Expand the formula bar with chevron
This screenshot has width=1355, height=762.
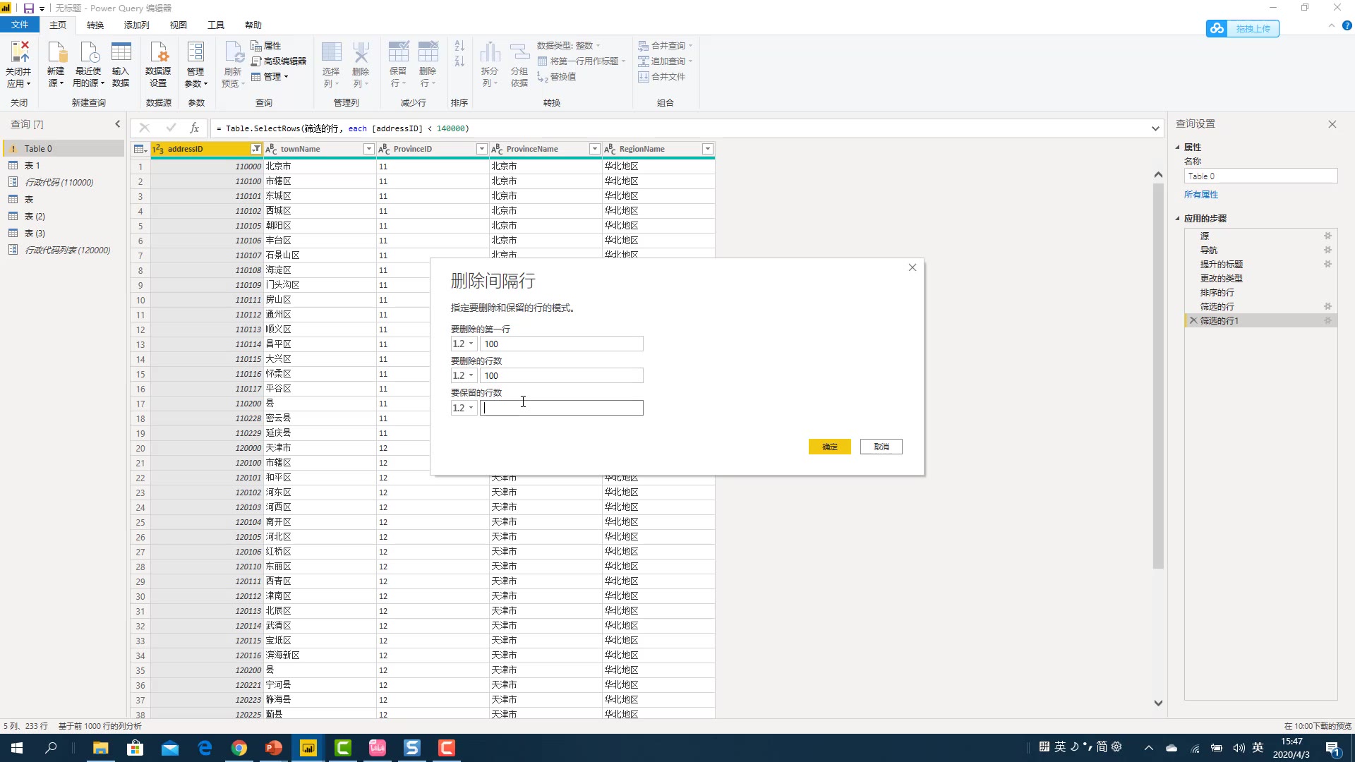point(1155,128)
